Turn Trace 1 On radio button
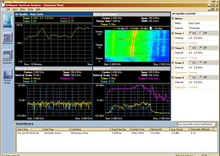The image size is (220, 156). point(190,33)
